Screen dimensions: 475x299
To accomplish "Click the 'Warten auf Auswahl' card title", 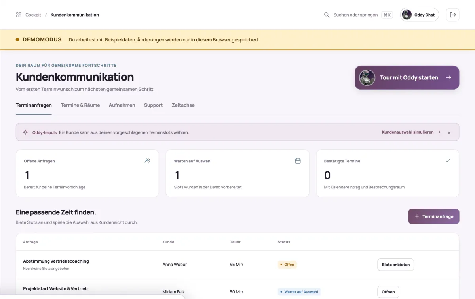I will (x=192, y=161).
